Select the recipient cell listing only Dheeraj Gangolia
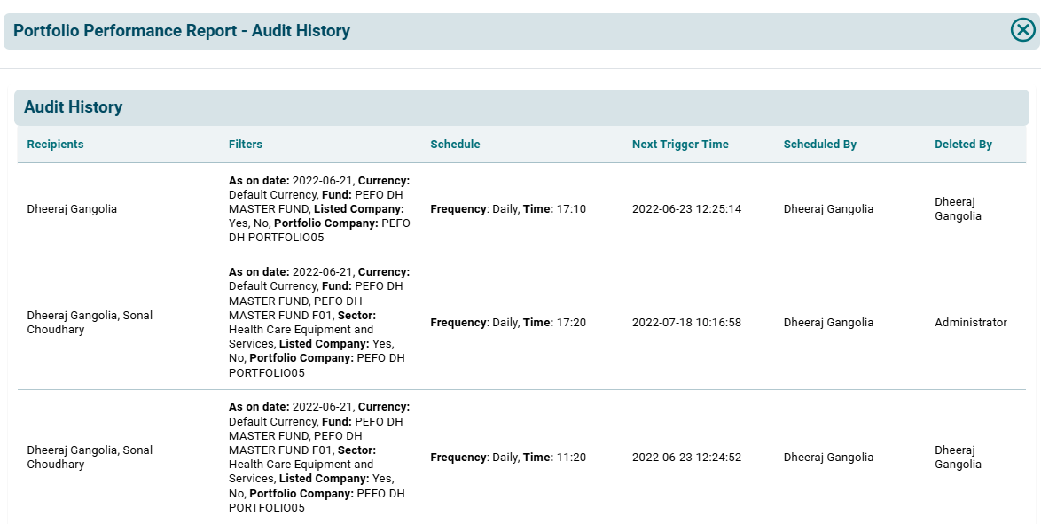The image size is (1041, 524). (x=72, y=209)
